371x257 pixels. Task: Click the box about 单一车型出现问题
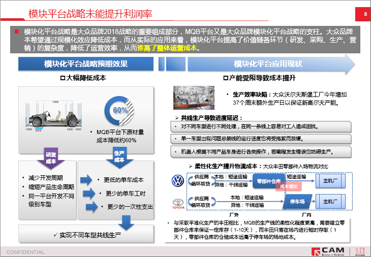tap(261, 139)
